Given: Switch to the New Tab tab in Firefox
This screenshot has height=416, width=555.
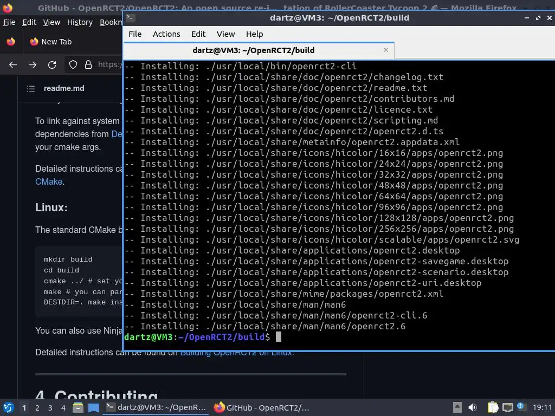Looking at the screenshot, I should (56, 42).
